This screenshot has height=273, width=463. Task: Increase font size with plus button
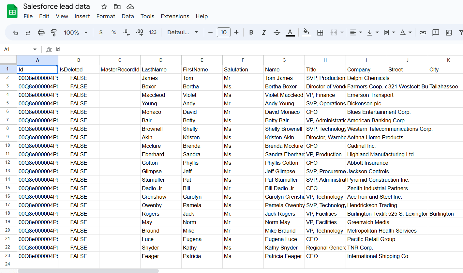click(x=236, y=32)
